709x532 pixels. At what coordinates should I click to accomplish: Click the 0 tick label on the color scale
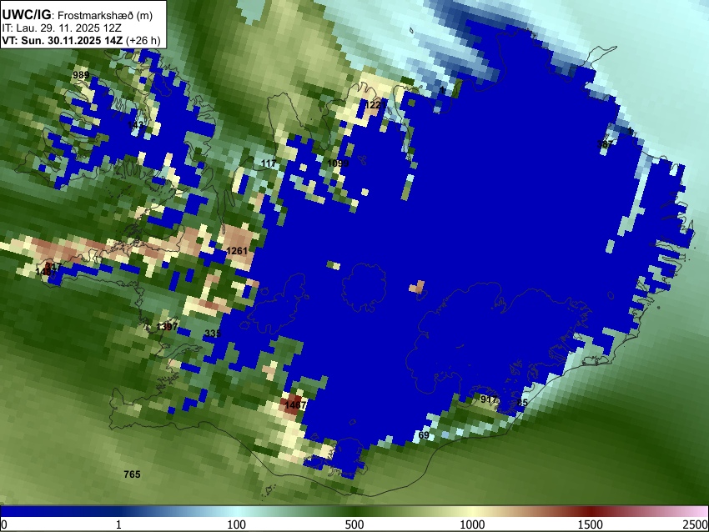pyautogui.click(x=4, y=524)
